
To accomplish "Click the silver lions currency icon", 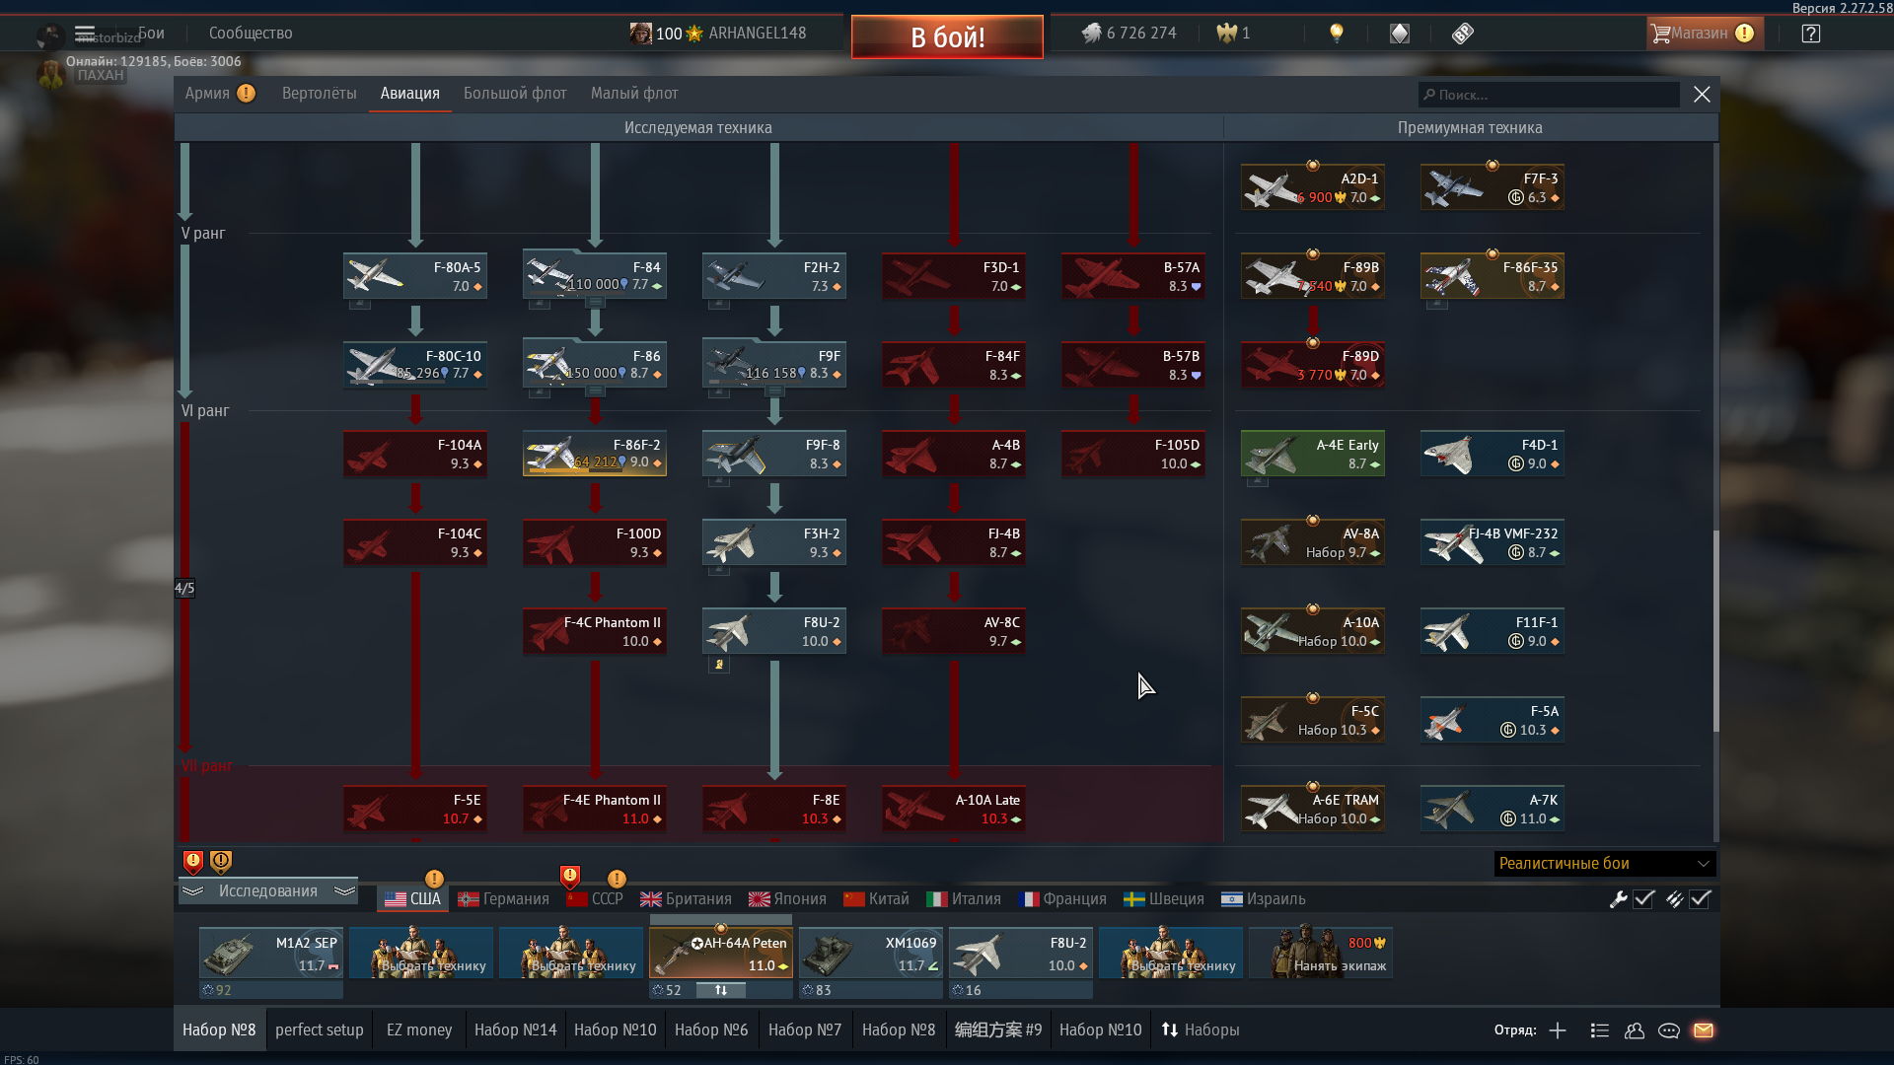I will tap(1091, 33).
